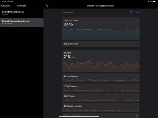The height and width of the screenshot is (118, 158).
Task: Go back to Servers list
Action: pos(5,6)
